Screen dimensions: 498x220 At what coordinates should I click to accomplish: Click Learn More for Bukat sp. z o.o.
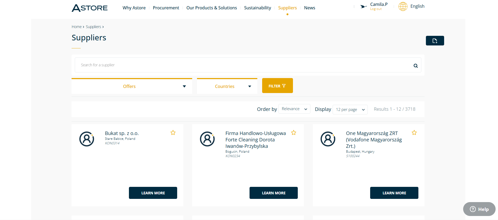pyautogui.click(x=153, y=193)
